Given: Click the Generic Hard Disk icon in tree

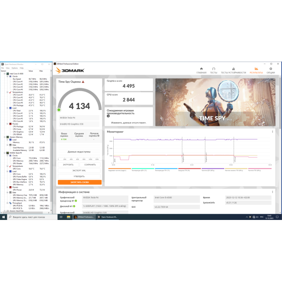Looking at the screenshot, I should 8,211.
